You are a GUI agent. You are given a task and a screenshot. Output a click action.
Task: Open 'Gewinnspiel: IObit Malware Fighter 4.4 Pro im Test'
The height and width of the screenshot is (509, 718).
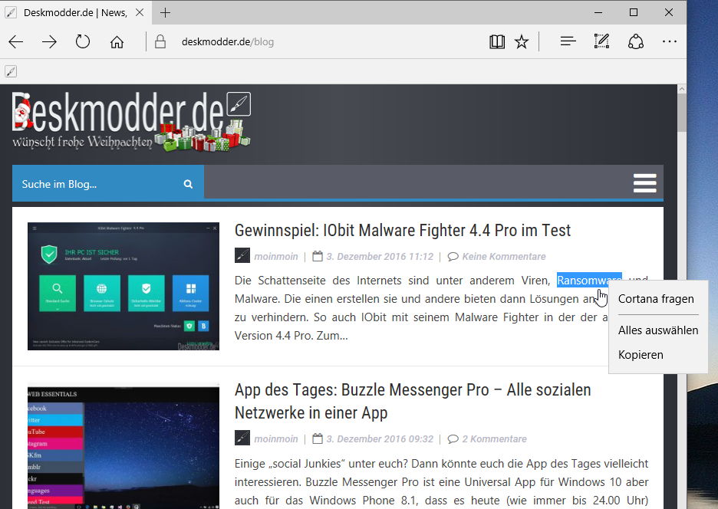point(403,230)
